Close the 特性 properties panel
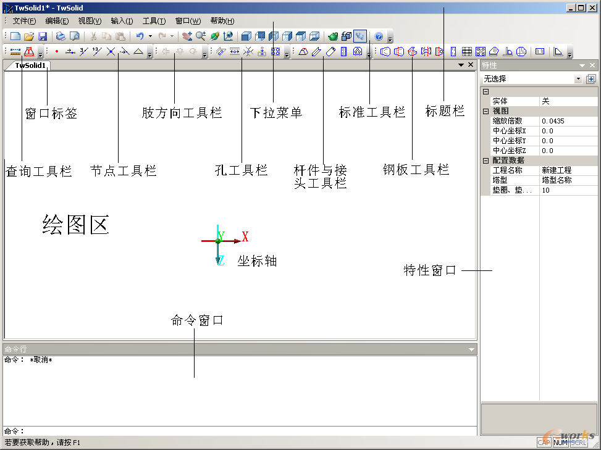Screen dimensions: 601x450 pyautogui.click(x=592, y=65)
